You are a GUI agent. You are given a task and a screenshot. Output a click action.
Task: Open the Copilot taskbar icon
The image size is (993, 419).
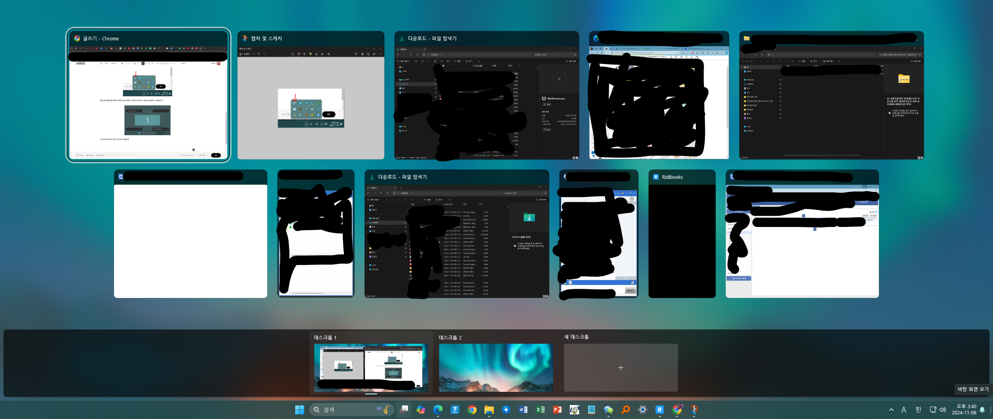pyautogui.click(x=420, y=410)
